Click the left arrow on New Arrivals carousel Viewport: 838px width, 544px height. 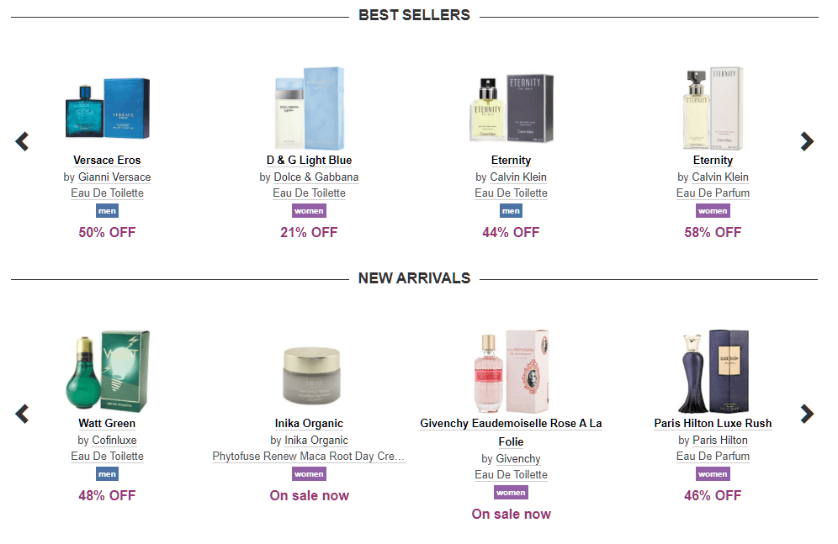pyautogui.click(x=21, y=414)
